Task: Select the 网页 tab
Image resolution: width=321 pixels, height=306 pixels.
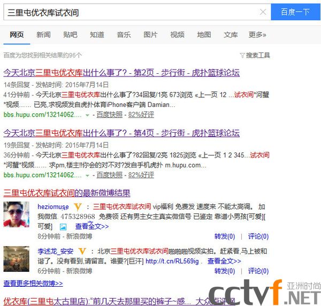Action: 17,35
